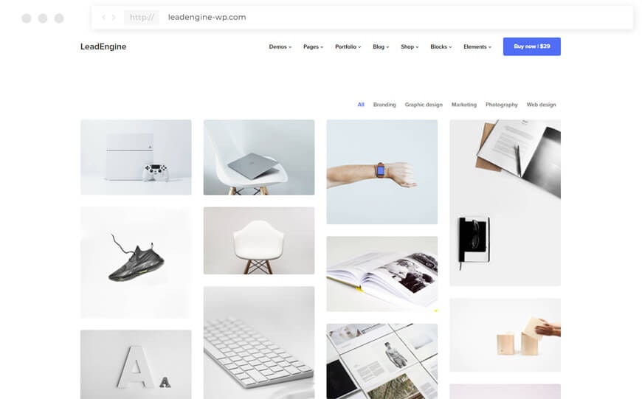Filter portfolio by Web design
The width and height of the screenshot is (642, 399).
[x=542, y=105]
